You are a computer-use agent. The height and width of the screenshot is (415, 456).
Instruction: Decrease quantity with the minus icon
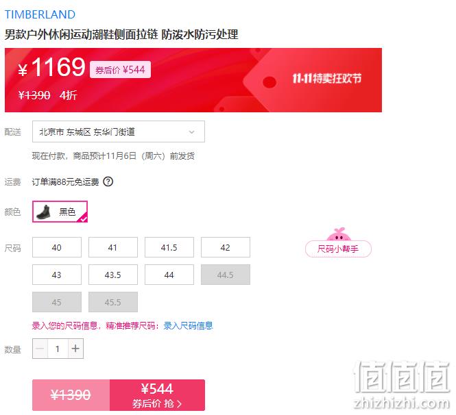click(x=40, y=348)
